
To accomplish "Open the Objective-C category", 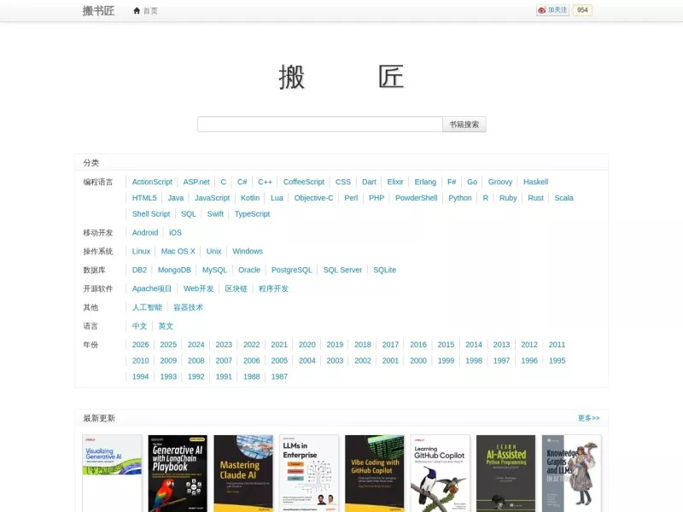I will (x=313, y=198).
